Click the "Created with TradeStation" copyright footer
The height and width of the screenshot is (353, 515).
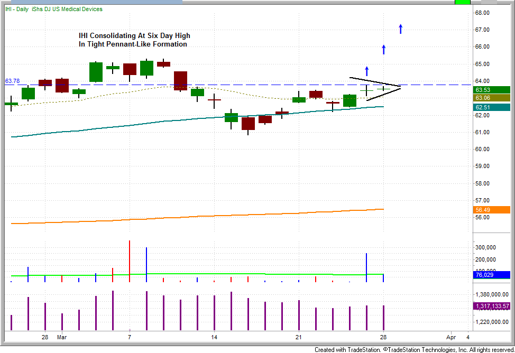coord(415,350)
